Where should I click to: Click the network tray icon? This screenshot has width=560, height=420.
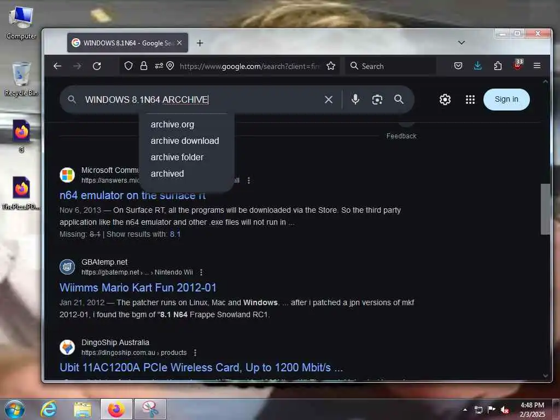[479, 410]
